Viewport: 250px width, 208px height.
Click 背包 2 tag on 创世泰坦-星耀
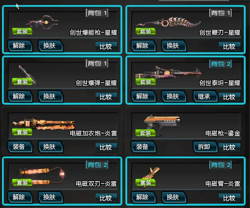tap(220, 64)
